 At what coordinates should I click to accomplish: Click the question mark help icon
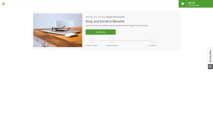click(x=210, y=67)
